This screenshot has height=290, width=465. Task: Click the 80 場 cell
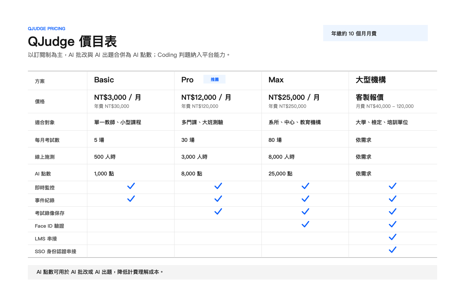tap(275, 140)
